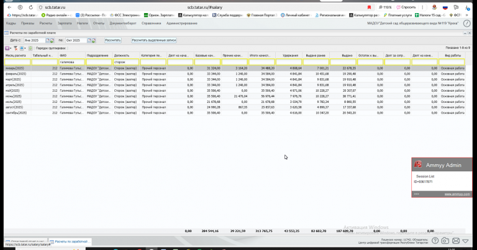Image resolution: width=477 pixels, height=250 pixels.
Task: Expand the footer triangle arrow at bottom right
Action: coord(465,241)
